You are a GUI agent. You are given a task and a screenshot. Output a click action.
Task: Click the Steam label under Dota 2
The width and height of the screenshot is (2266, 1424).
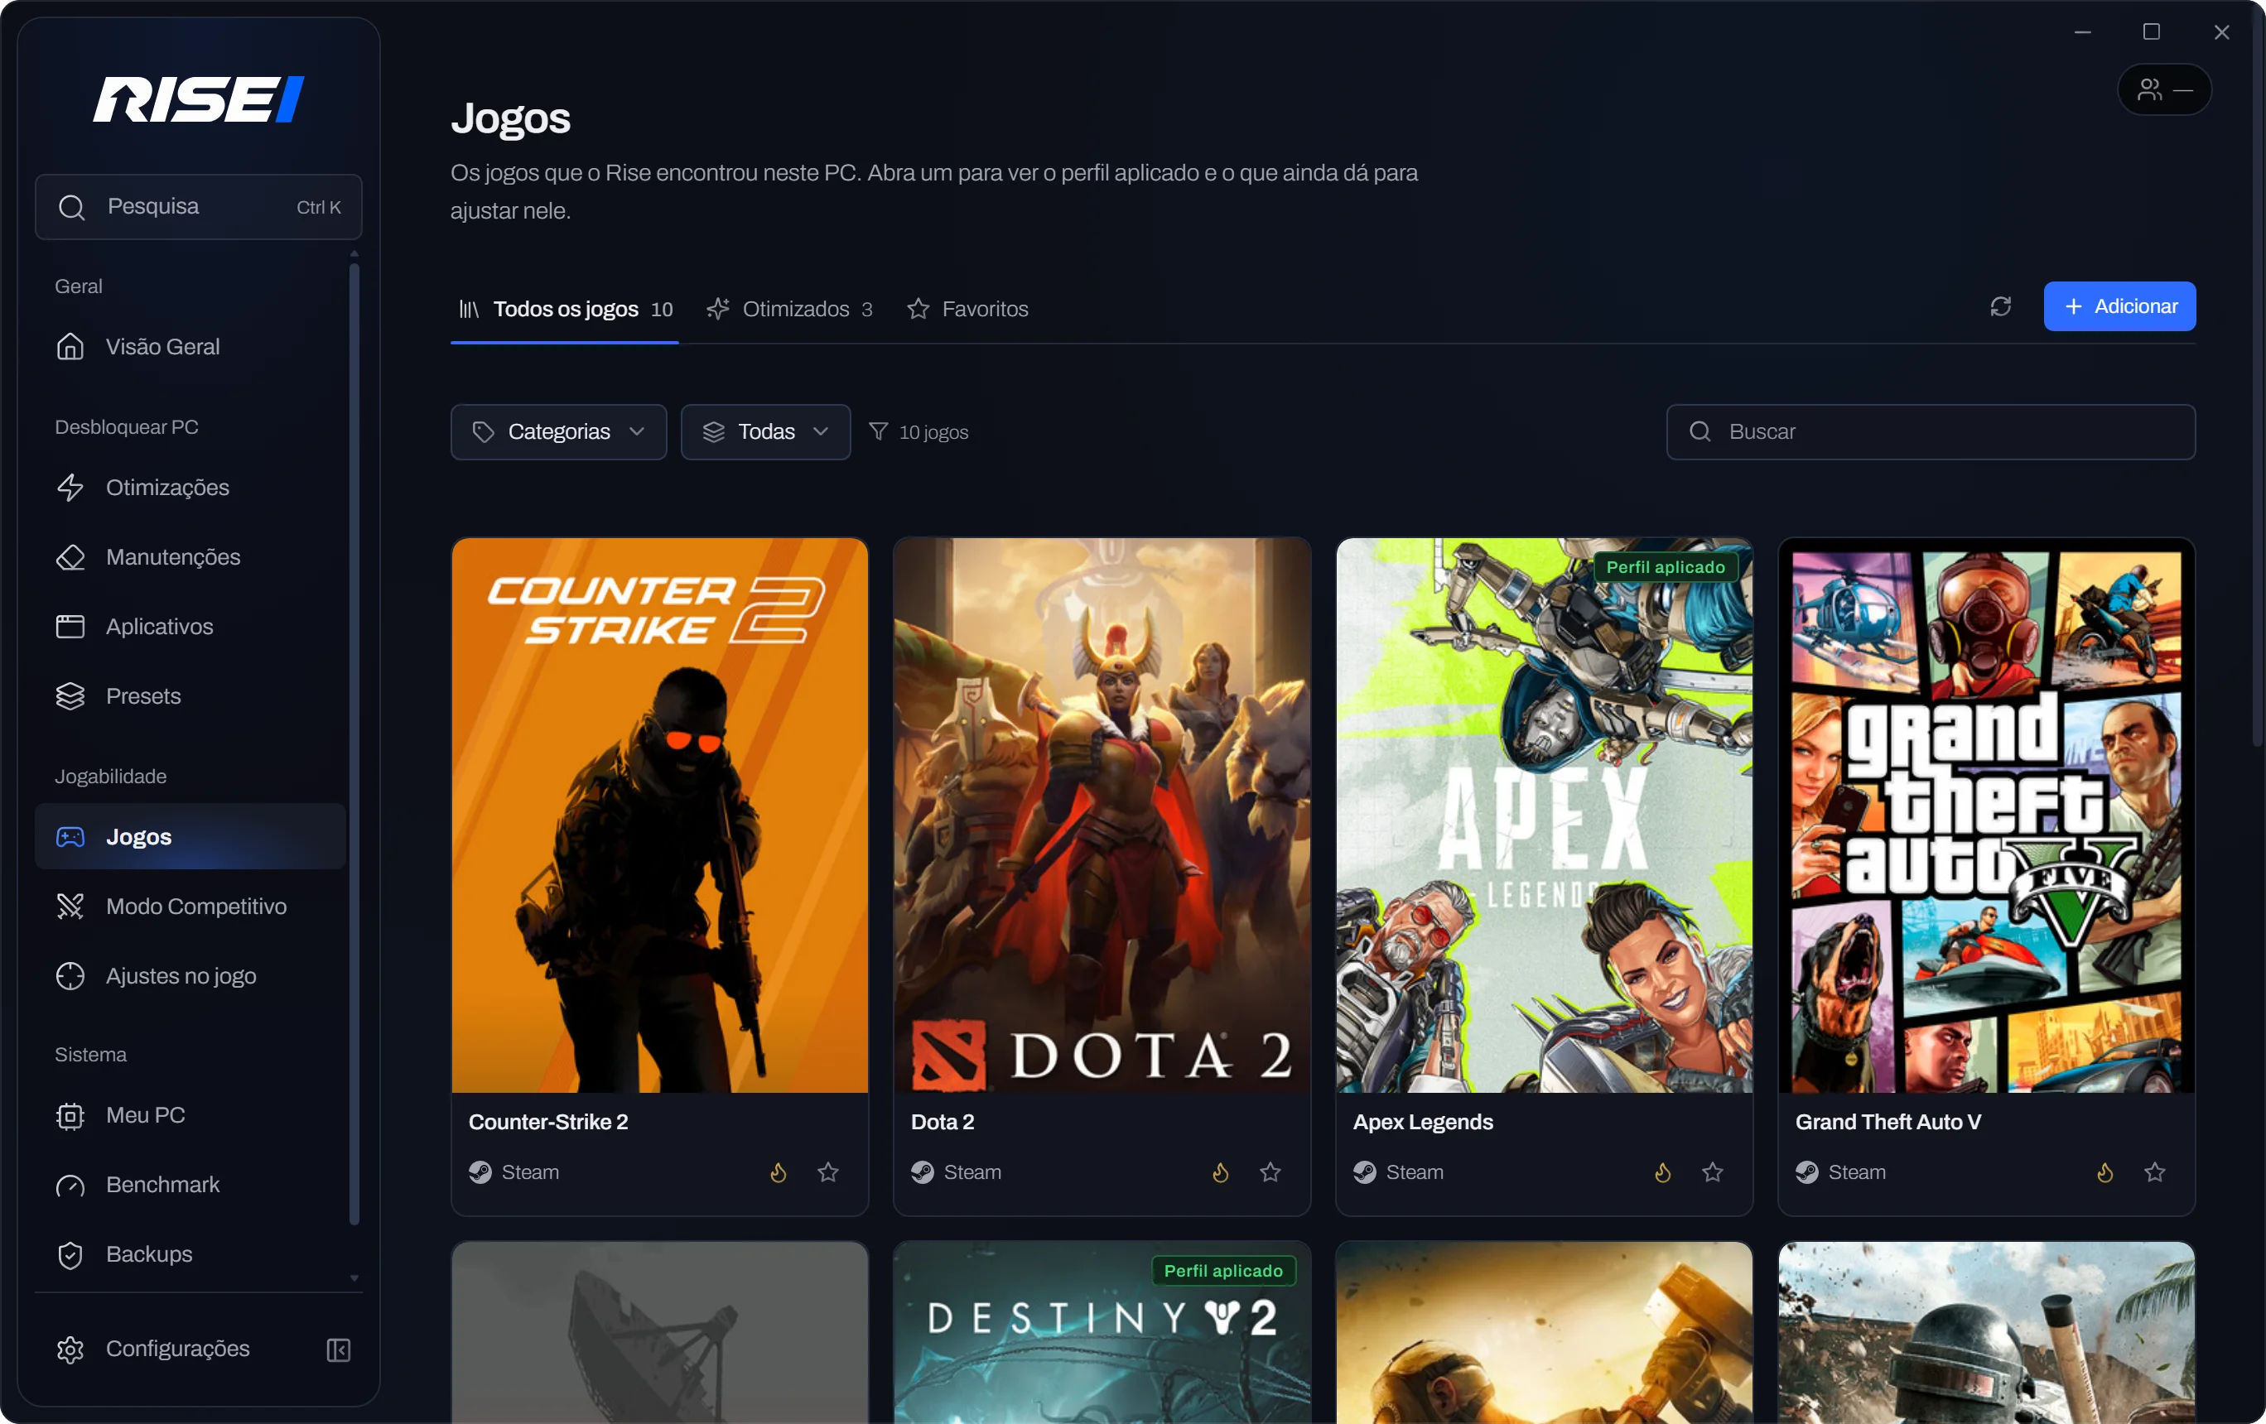[x=972, y=1172]
